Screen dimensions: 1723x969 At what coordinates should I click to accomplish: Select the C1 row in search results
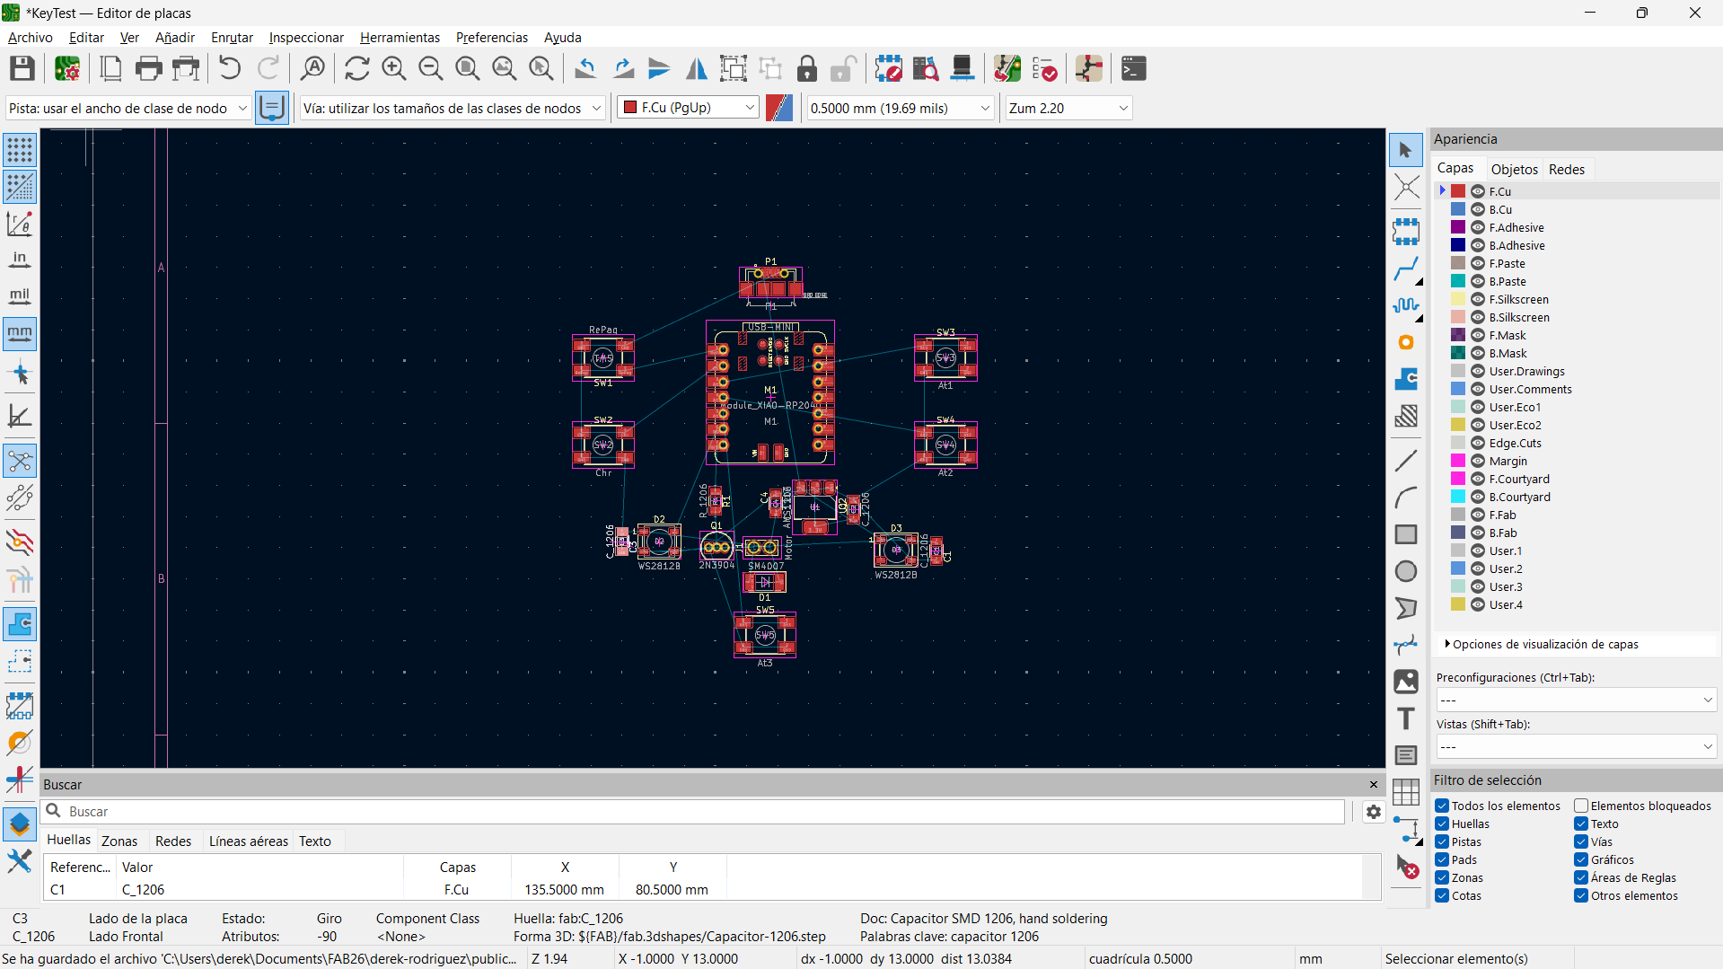pos(702,889)
